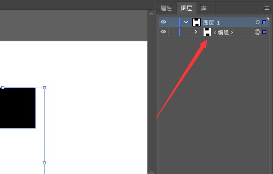Click the target ring for the 编组 group
Image resolution: width=273 pixels, height=174 pixels.
pyautogui.click(x=258, y=32)
